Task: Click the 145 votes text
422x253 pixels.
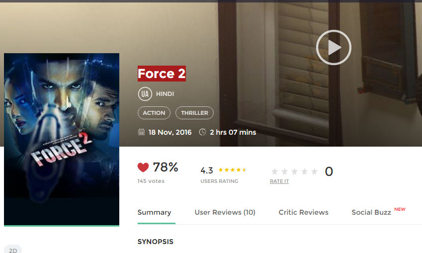Action: click(151, 181)
